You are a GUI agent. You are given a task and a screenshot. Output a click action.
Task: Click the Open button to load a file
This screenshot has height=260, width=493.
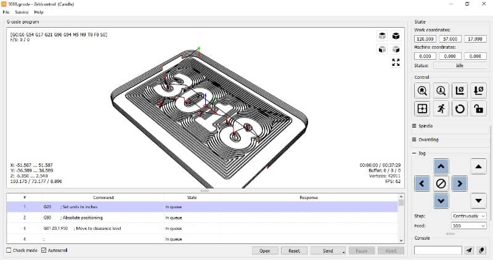[x=264, y=251]
